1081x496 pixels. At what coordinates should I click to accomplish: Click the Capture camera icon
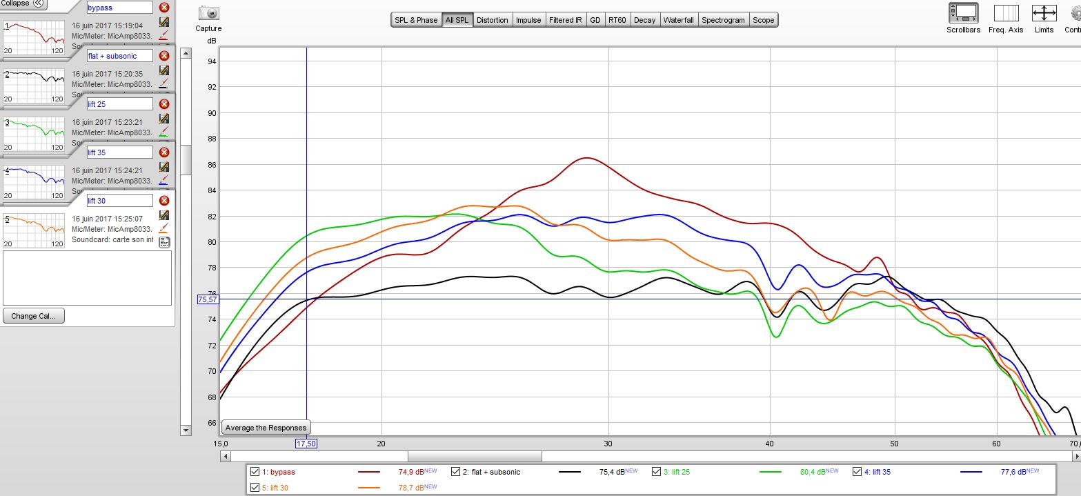208,14
